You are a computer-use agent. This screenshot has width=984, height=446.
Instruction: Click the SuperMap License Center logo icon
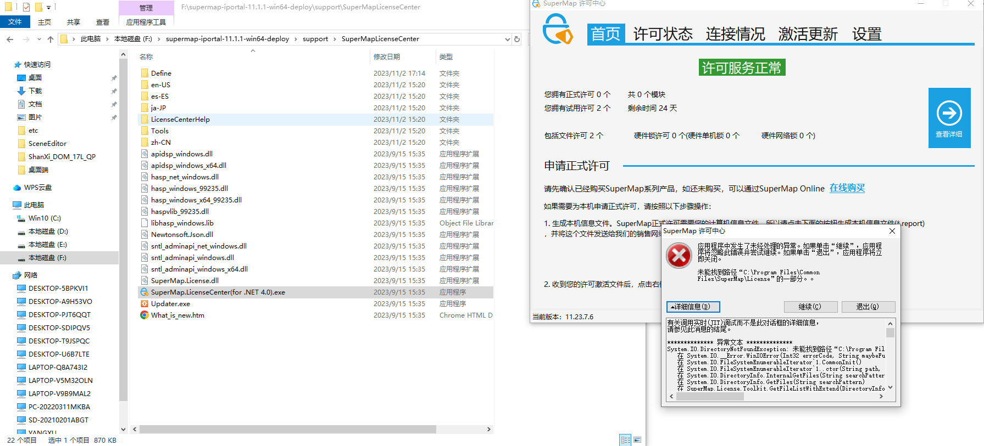[558, 30]
